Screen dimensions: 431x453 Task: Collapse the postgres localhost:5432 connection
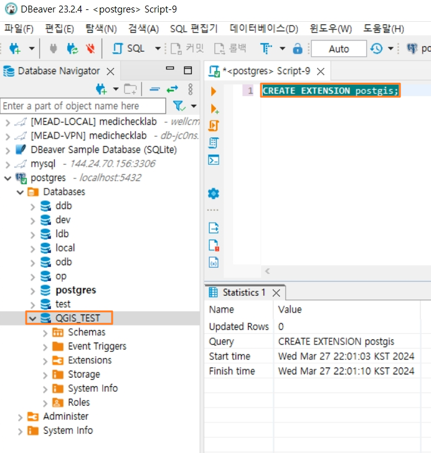pyautogui.click(x=7, y=178)
